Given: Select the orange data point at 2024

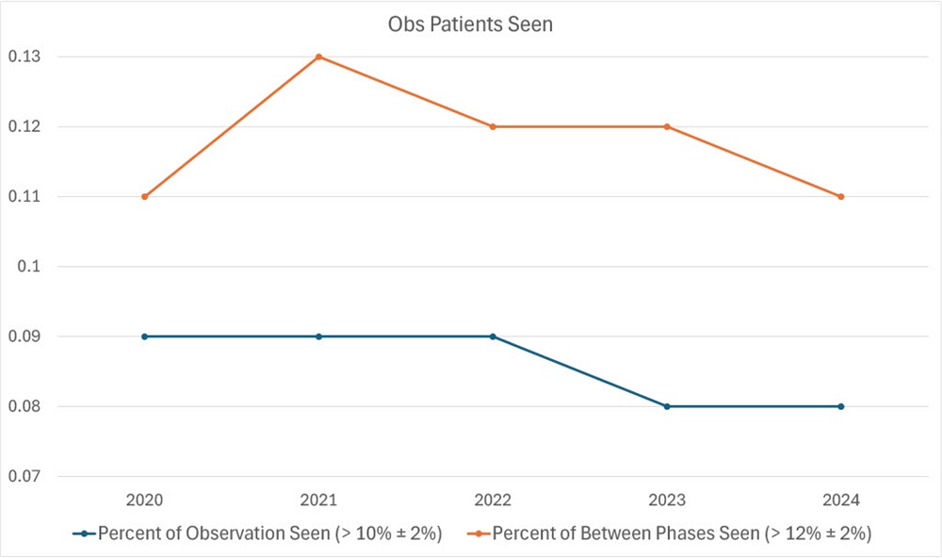Looking at the screenshot, I should coord(841,196).
